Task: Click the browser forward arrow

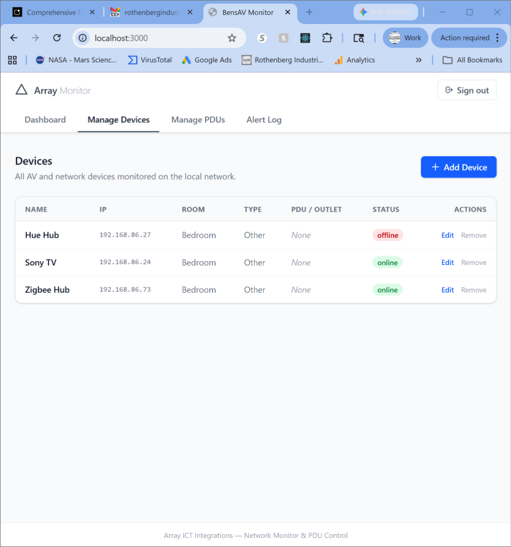Action: point(35,38)
